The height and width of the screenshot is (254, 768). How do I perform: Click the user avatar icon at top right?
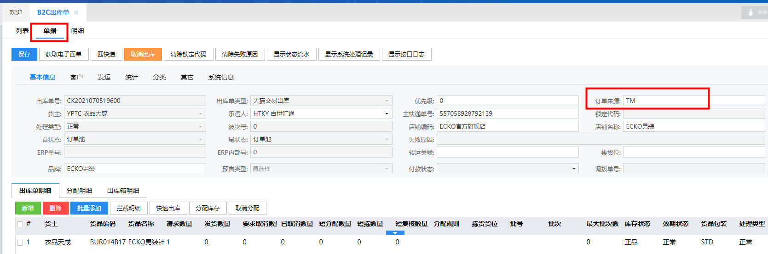751,12
